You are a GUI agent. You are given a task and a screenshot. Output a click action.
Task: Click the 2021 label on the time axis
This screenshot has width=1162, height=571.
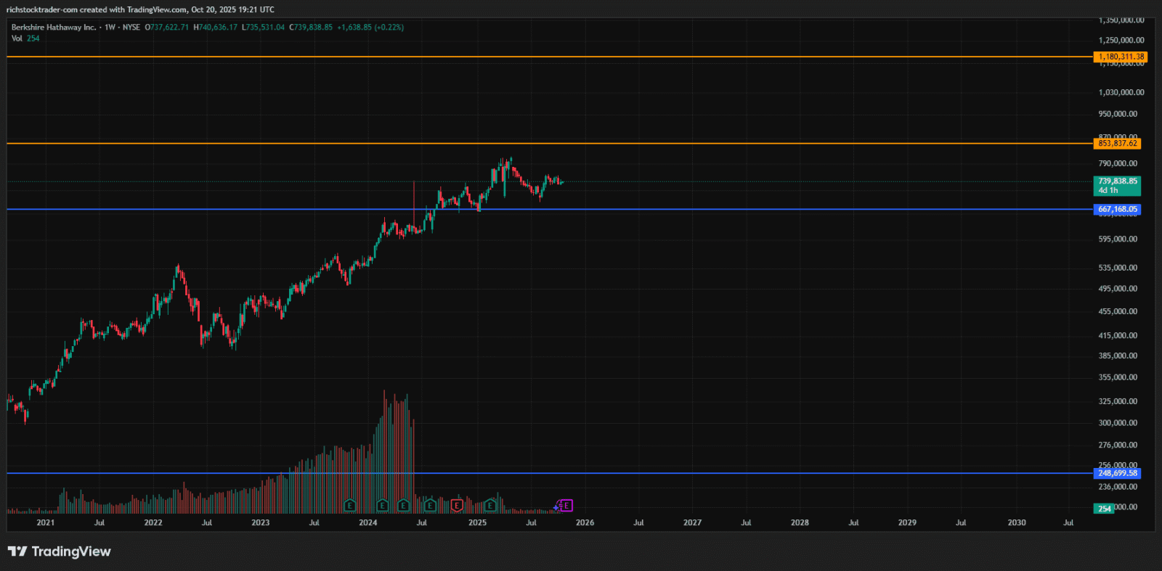45,522
